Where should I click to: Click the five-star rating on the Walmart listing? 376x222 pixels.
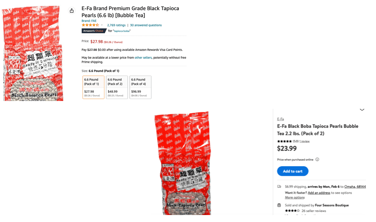[x=284, y=141]
